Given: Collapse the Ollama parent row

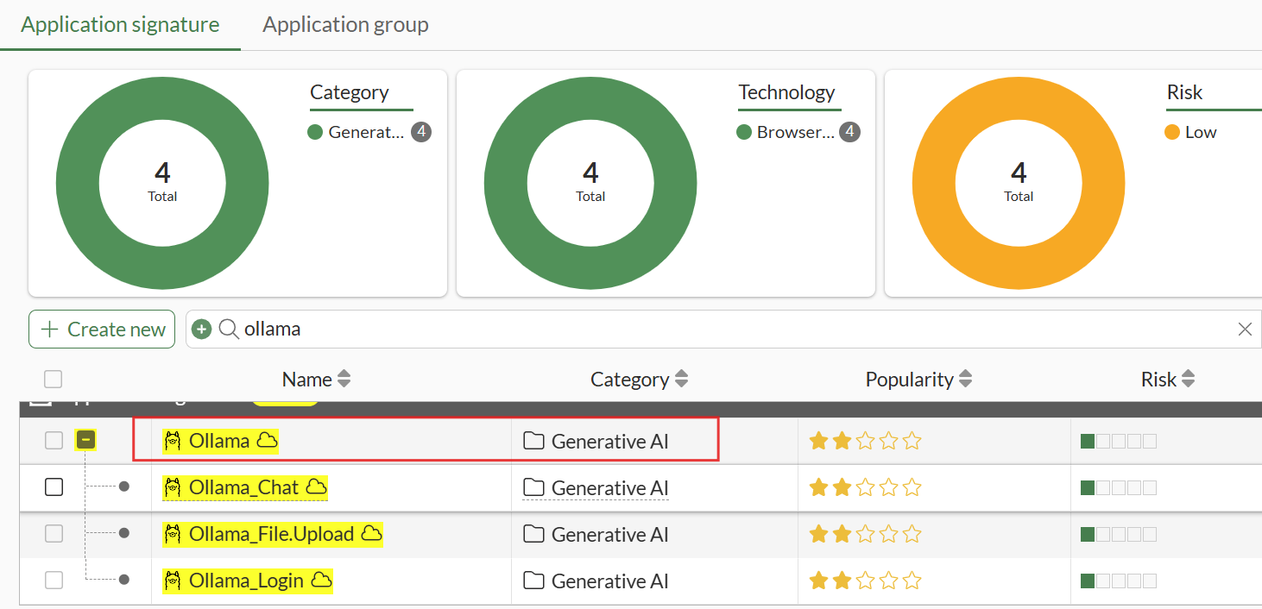Looking at the screenshot, I should click(85, 441).
